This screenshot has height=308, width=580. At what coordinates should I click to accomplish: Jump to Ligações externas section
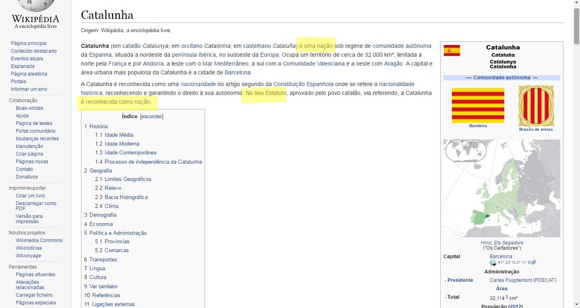pyautogui.click(x=114, y=304)
